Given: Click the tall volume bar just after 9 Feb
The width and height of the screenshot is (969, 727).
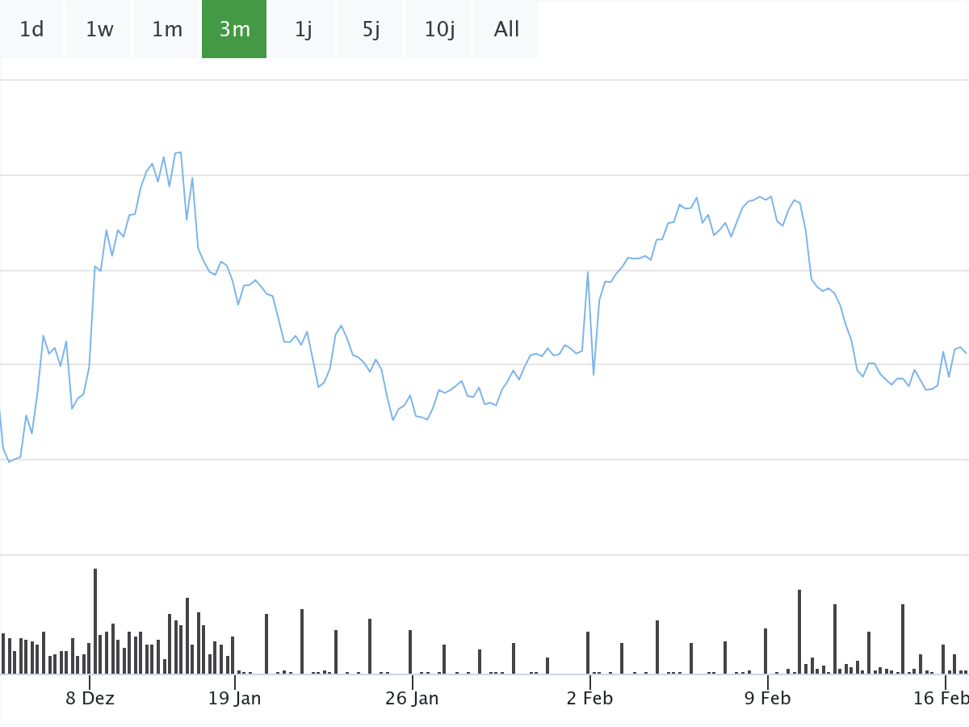Looking at the screenshot, I should click(x=799, y=631).
